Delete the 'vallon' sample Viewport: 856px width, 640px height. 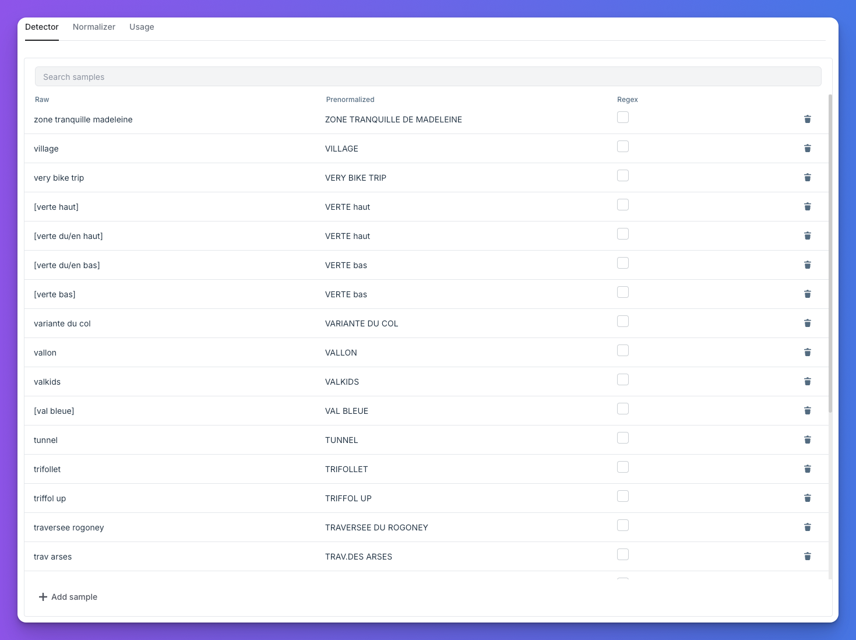(x=808, y=352)
